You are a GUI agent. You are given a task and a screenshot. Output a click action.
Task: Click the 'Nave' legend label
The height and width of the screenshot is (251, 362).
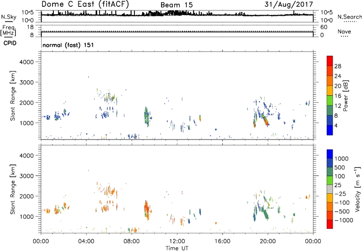[x=344, y=31]
